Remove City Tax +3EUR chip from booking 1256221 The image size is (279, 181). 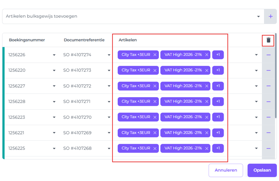[x=155, y=133]
